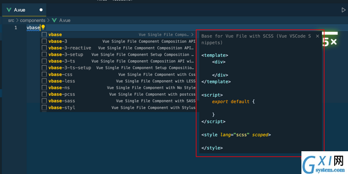Viewport: 348px width, 174px height.
Task: Click the snippet icon beside vbase-3
Action: pos(44,41)
